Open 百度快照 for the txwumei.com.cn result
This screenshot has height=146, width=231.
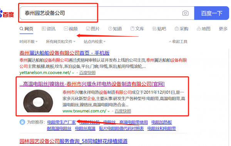click(123, 111)
